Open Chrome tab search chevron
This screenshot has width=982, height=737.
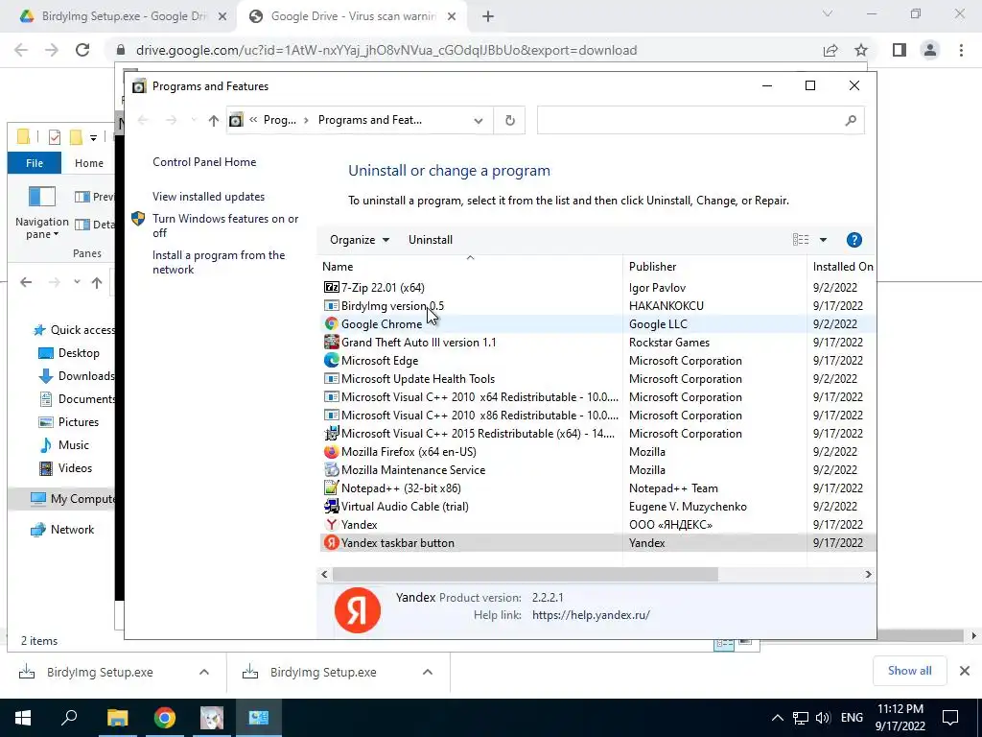(x=828, y=13)
